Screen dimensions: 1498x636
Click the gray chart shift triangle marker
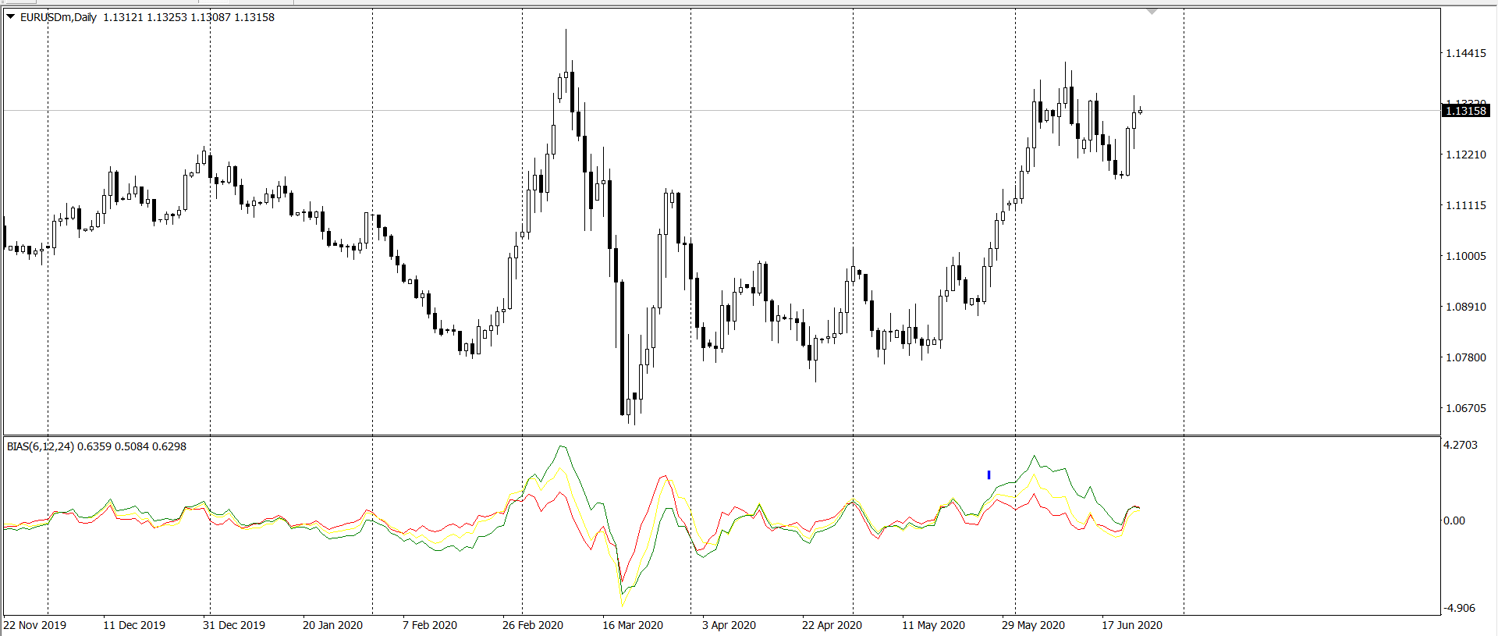pos(1152,12)
